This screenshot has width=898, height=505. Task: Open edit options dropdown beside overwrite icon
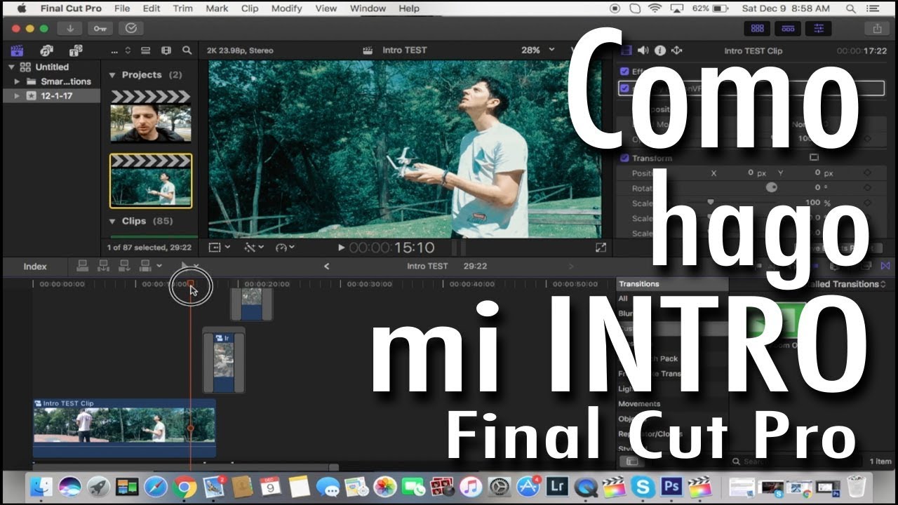159,266
